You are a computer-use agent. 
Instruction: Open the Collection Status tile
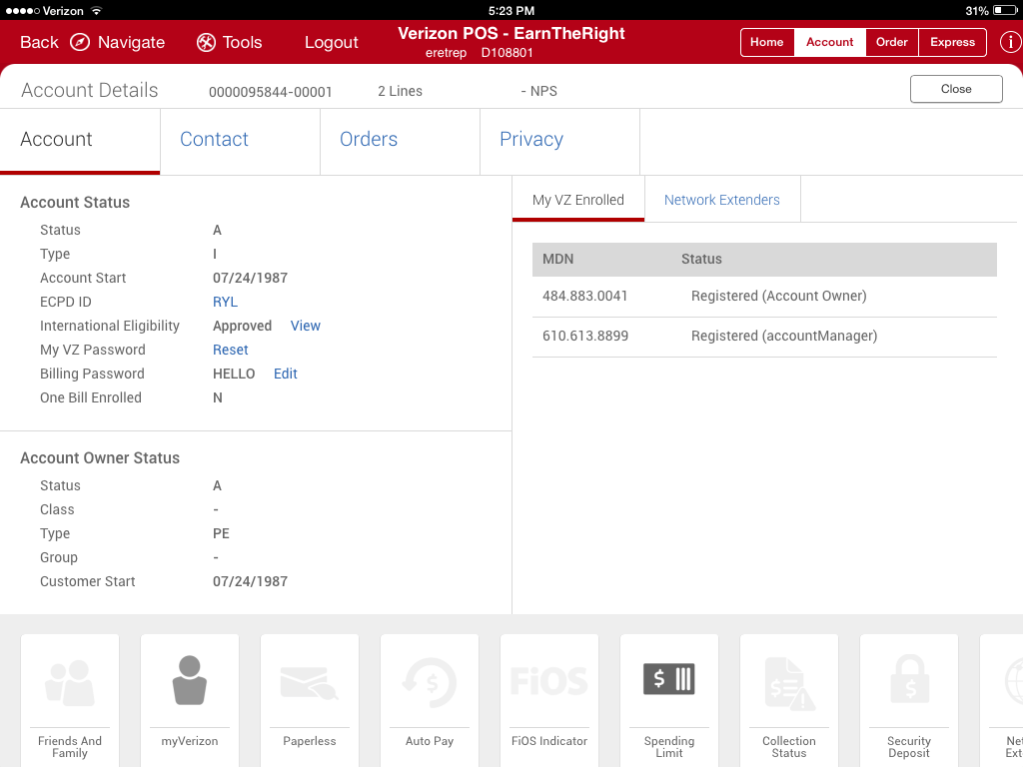789,700
